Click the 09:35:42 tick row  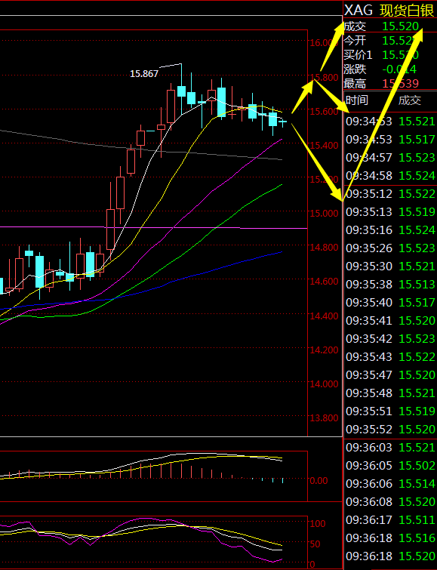(x=390, y=339)
